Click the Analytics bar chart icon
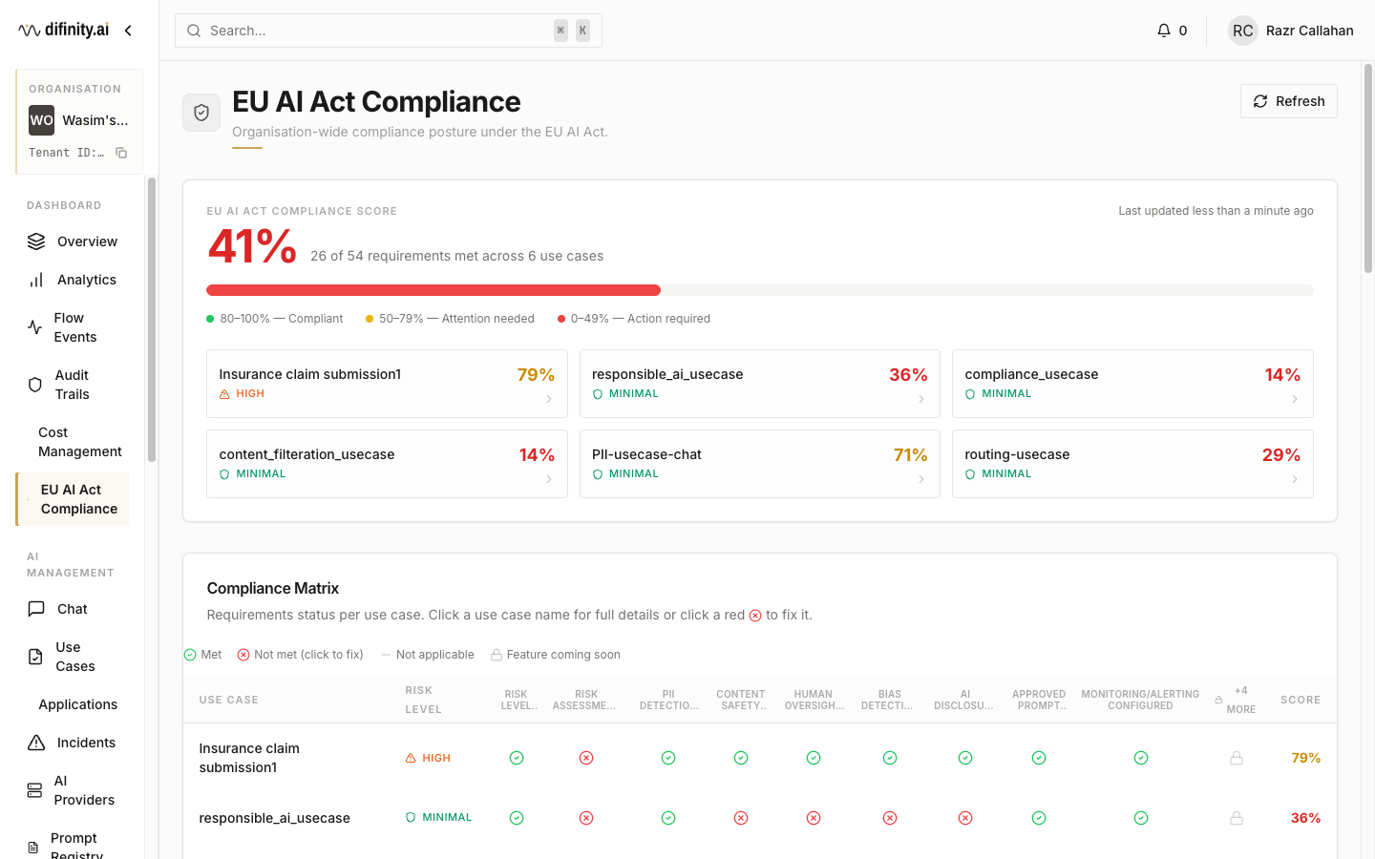This screenshot has width=1375, height=859. tap(36, 280)
